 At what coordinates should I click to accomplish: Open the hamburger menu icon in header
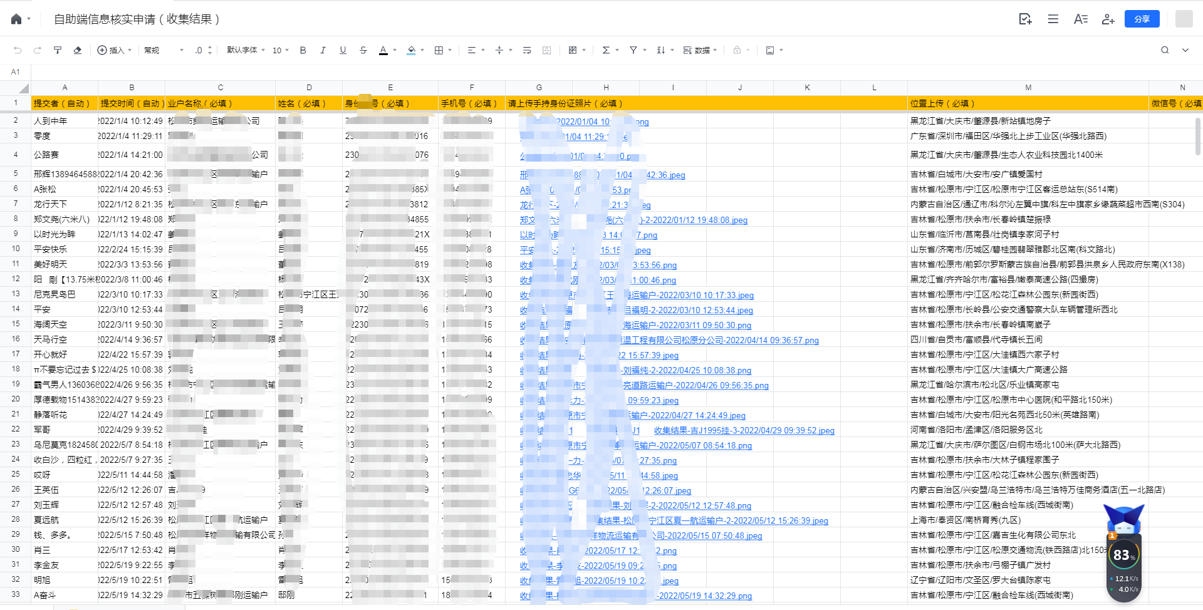click(1053, 19)
